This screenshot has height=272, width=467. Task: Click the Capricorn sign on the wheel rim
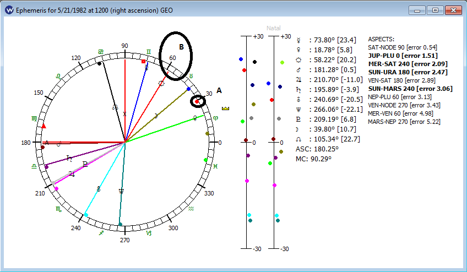[149, 233]
